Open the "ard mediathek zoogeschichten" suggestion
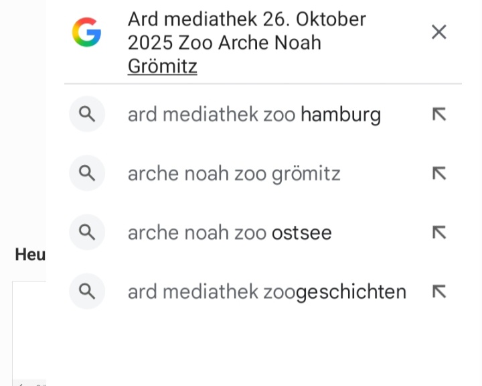482x386 pixels. 266,292
